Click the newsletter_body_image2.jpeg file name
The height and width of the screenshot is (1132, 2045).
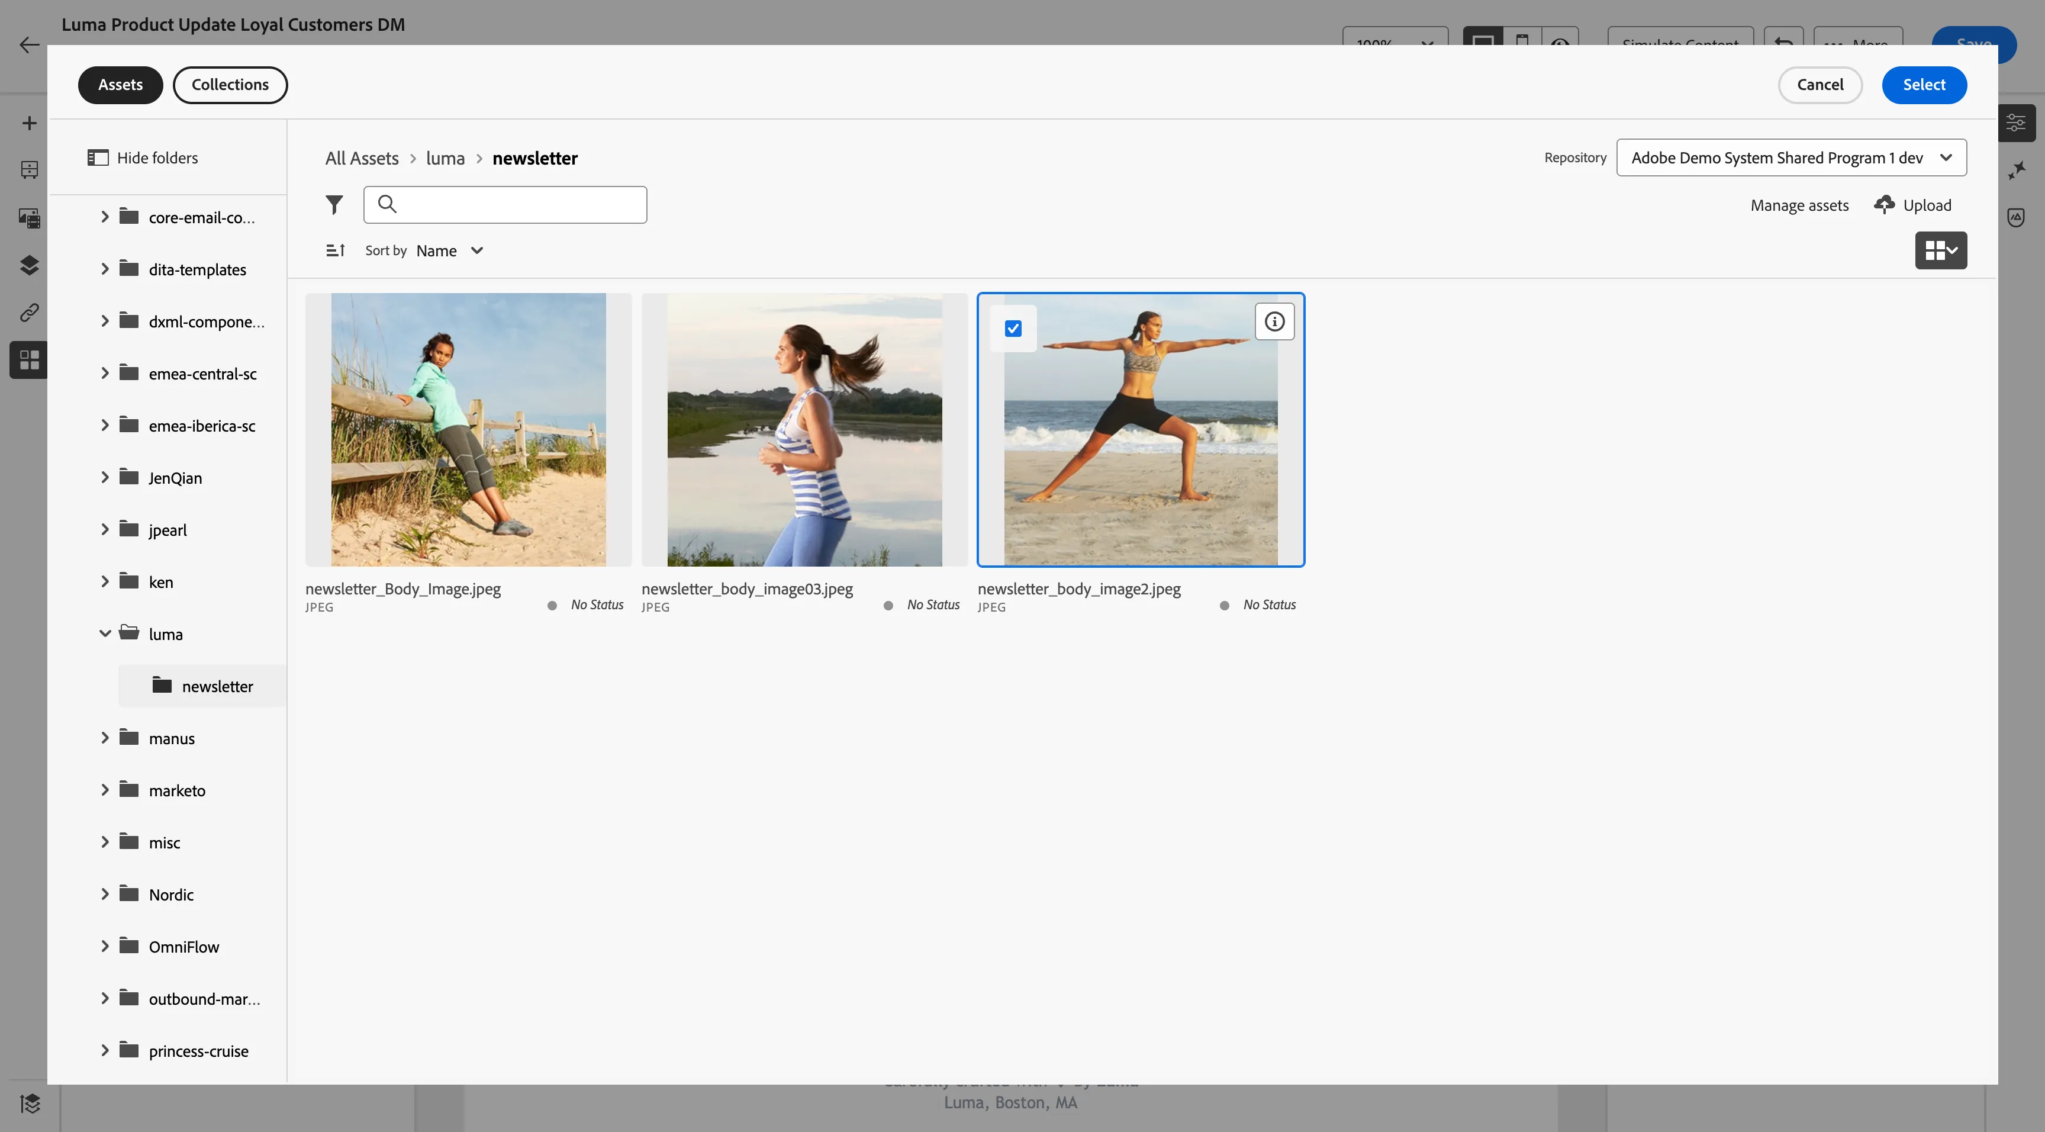tap(1079, 589)
